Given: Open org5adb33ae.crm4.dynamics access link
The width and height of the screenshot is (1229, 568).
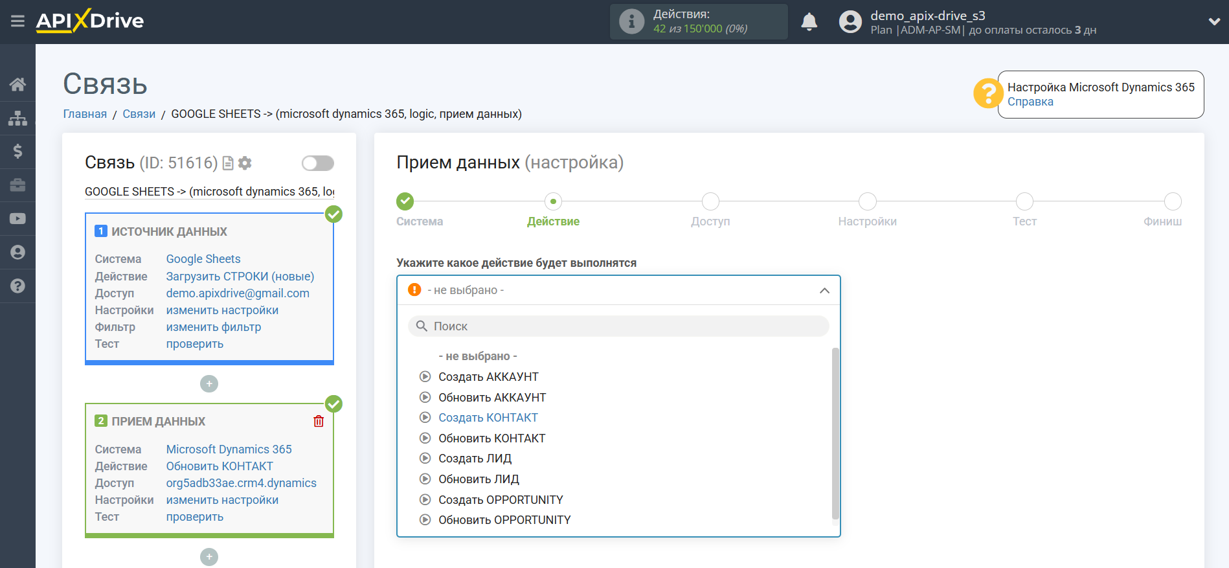Looking at the screenshot, I should click(x=241, y=483).
